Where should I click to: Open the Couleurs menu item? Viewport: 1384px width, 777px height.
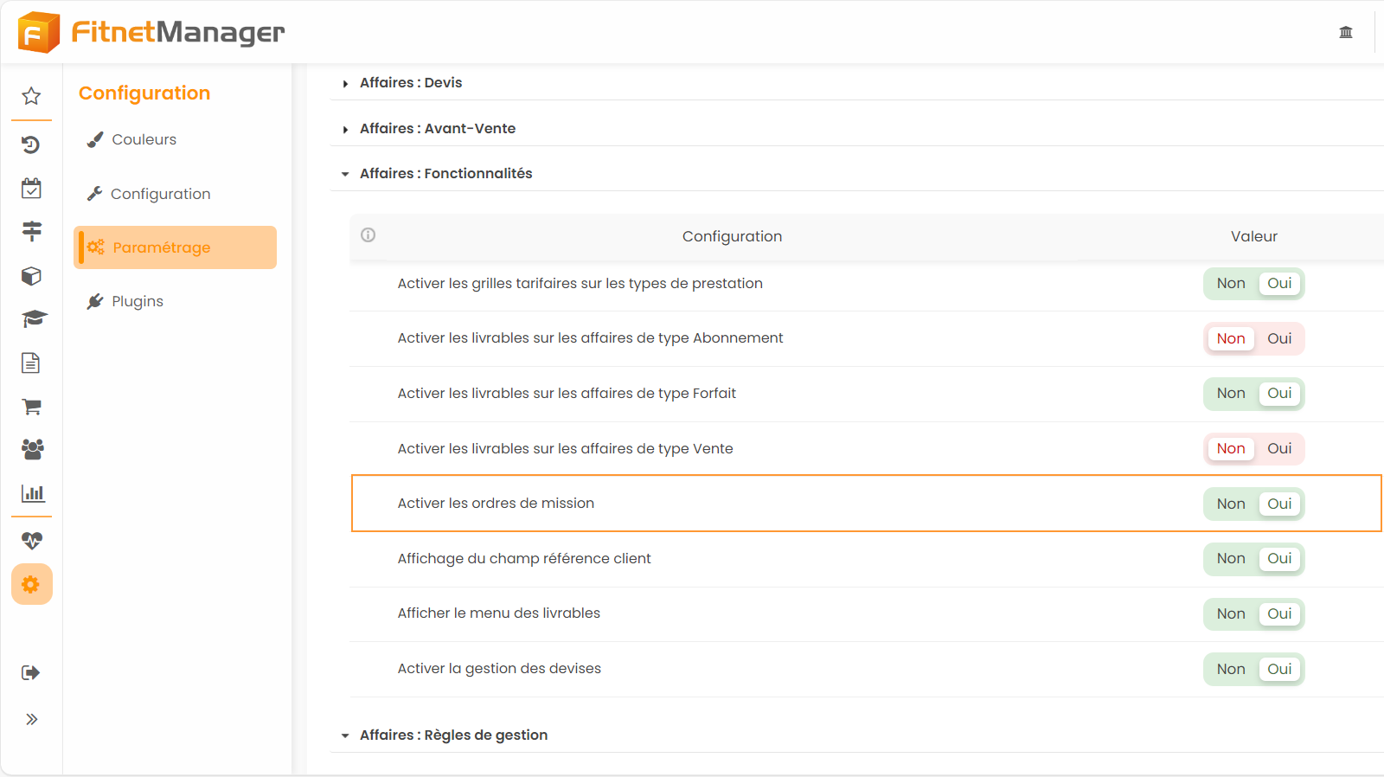144,139
